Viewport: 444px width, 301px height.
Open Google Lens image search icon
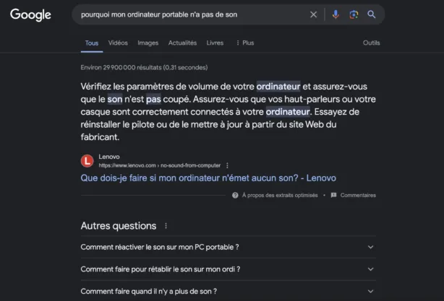click(x=354, y=14)
